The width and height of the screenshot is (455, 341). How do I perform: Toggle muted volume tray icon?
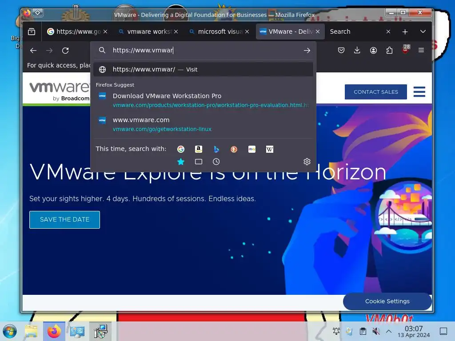click(x=376, y=331)
